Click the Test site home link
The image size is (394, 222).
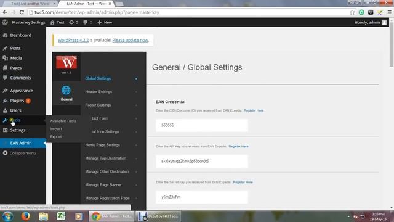click(57, 22)
